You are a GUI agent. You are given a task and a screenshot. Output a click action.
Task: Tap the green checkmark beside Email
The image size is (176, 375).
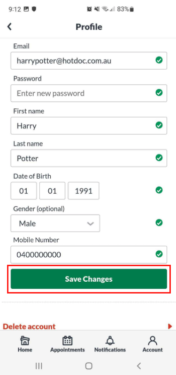[159, 60]
